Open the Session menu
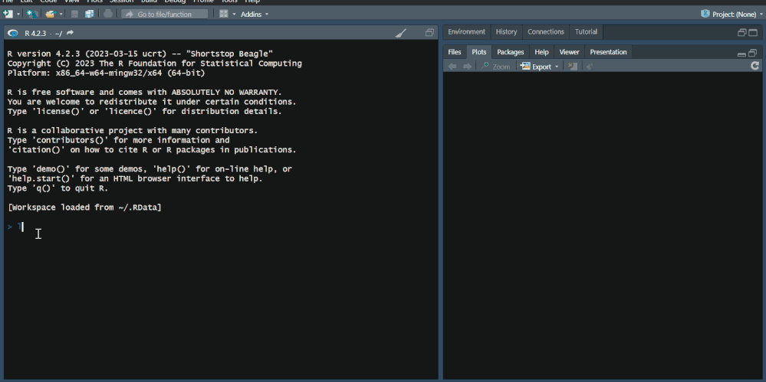766x382 pixels. pyautogui.click(x=121, y=2)
